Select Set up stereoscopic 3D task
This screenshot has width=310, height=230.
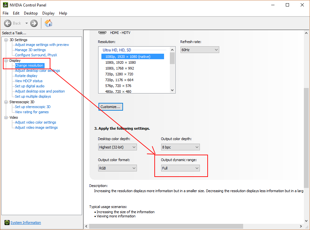[33, 107]
